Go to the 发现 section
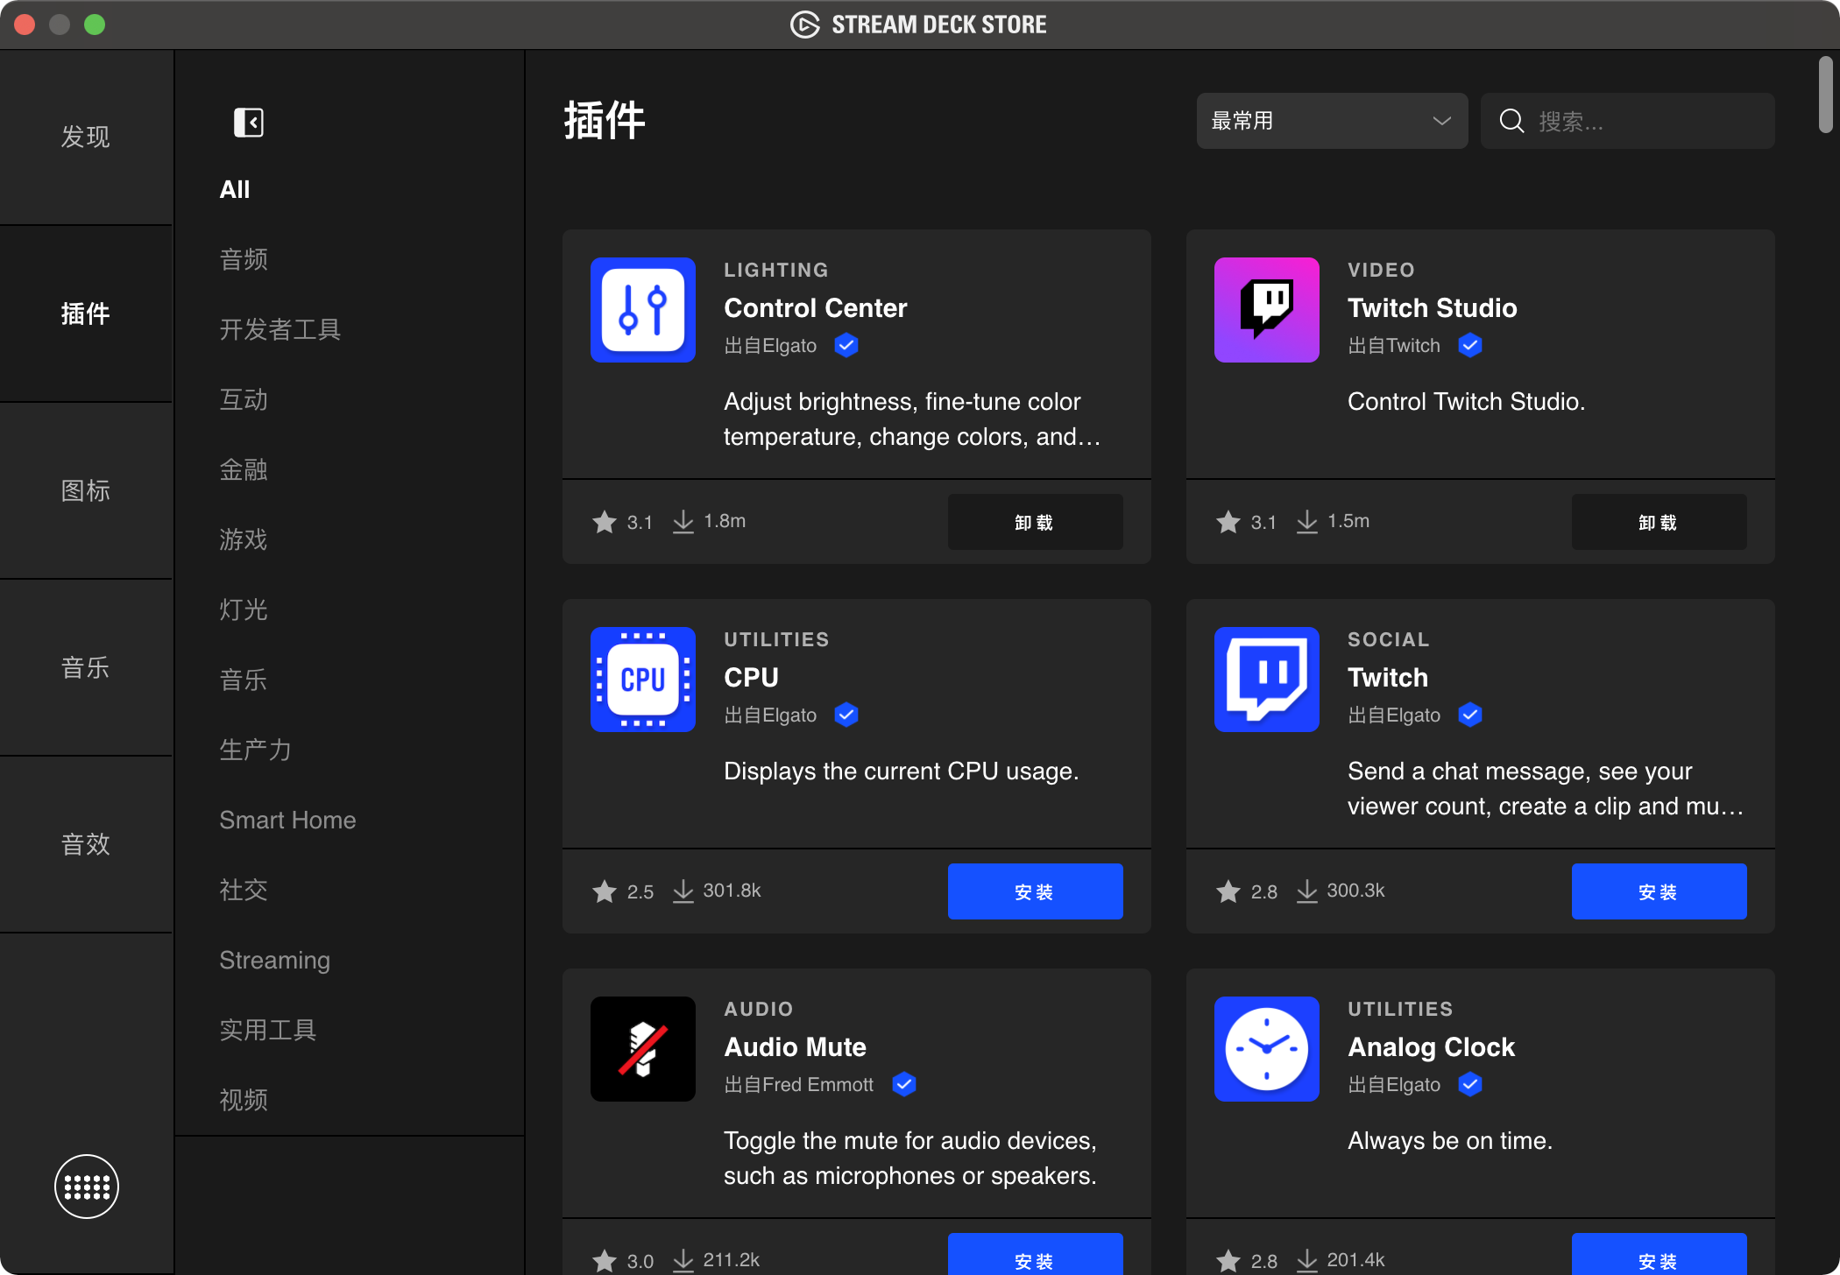 [86, 137]
